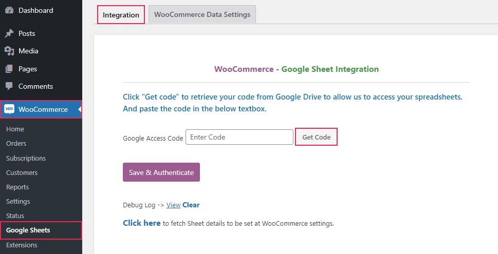Open the WooCommerce Data Settings tab
The height and width of the screenshot is (254, 498).
[202, 14]
